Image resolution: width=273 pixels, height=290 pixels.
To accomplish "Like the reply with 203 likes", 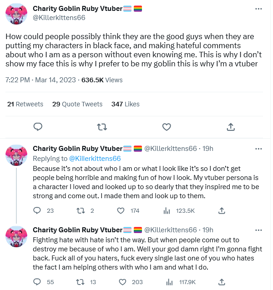I will coord(122,282).
